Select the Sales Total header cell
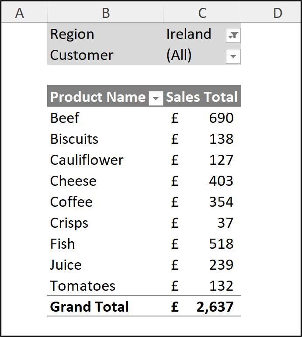This screenshot has height=337, width=302. click(202, 97)
